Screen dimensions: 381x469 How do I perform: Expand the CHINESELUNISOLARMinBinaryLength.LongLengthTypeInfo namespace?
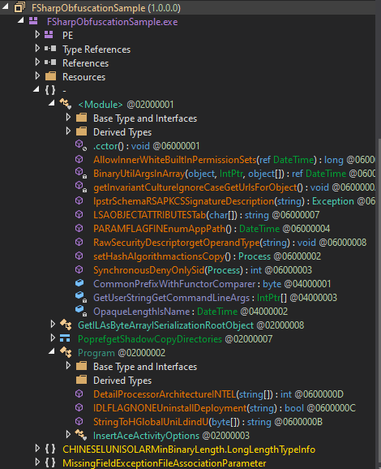click(x=37, y=448)
